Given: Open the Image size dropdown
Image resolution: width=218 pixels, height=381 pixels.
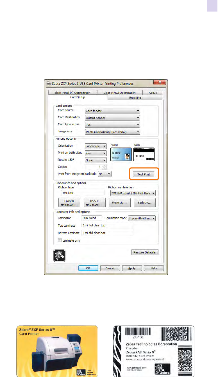Looking at the screenshot, I should [112, 132].
